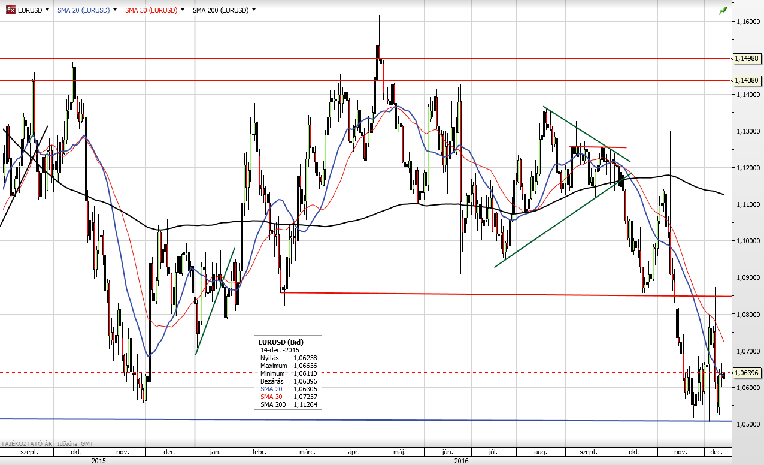Click the 1,06000 price axis label
Image resolution: width=764 pixels, height=465 pixels.
pyautogui.click(x=748, y=387)
